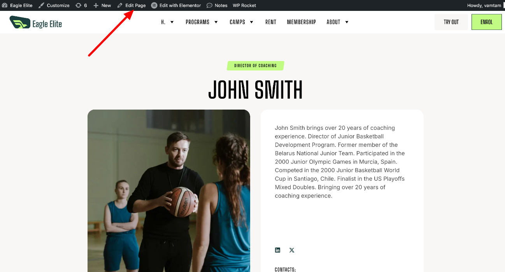Visit John Smith's LinkedIn profile icon

(x=277, y=250)
